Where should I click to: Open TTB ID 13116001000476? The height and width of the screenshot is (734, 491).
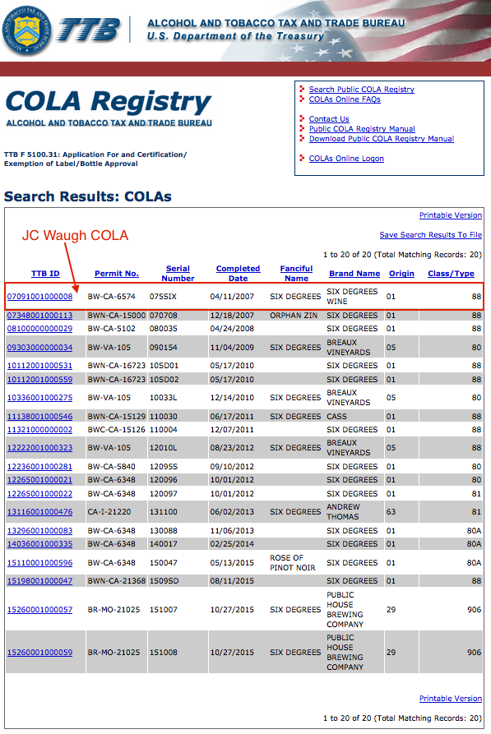click(x=39, y=511)
